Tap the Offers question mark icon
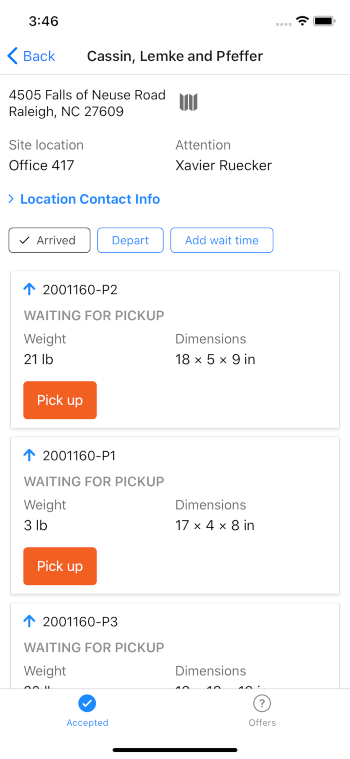The image size is (350, 759). pyautogui.click(x=262, y=703)
